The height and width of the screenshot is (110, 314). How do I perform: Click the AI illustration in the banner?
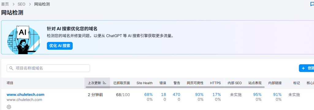tap(24, 40)
